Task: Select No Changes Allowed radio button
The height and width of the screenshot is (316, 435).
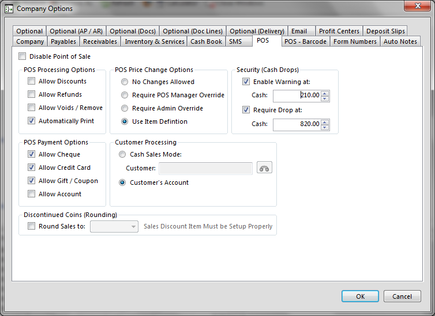Action: (x=125, y=82)
